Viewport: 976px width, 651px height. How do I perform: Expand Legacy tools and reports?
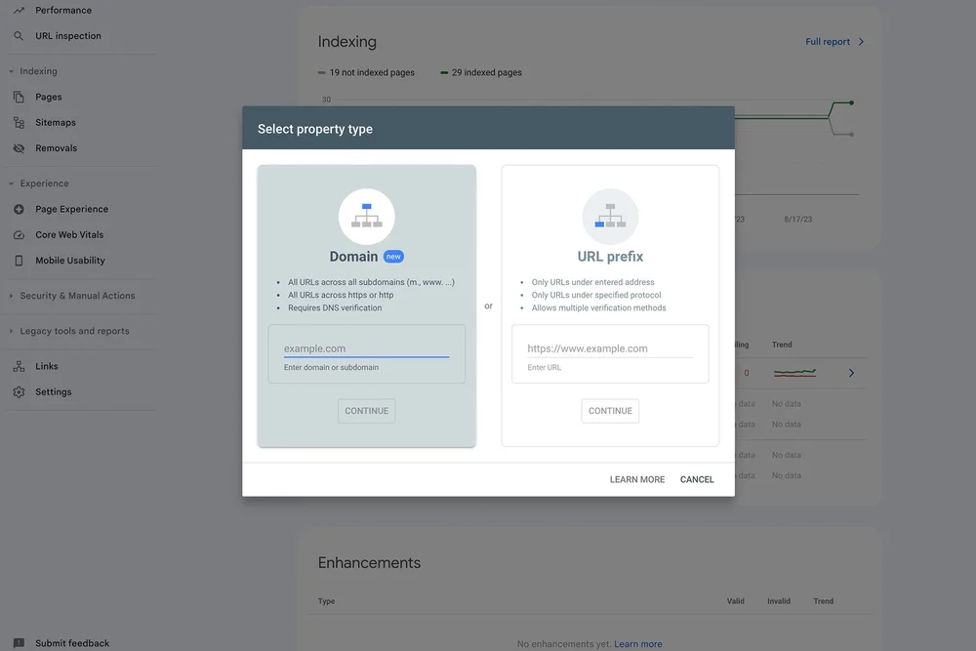click(x=9, y=330)
